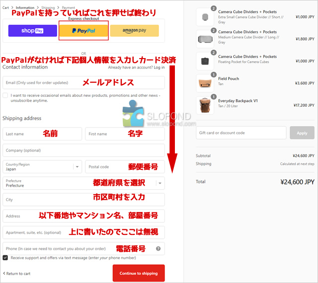Open Medium Camera Cube Divider thumbnail
318x283 pixels.
click(x=205, y=39)
